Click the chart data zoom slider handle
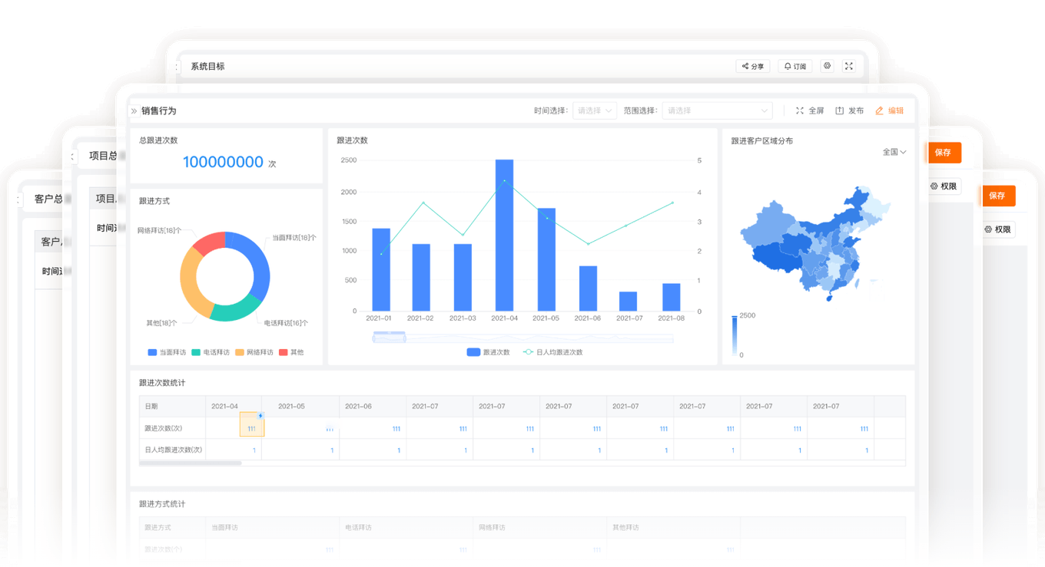Image resolution: width=1045 pixels, height=567 pixels. 389,336
